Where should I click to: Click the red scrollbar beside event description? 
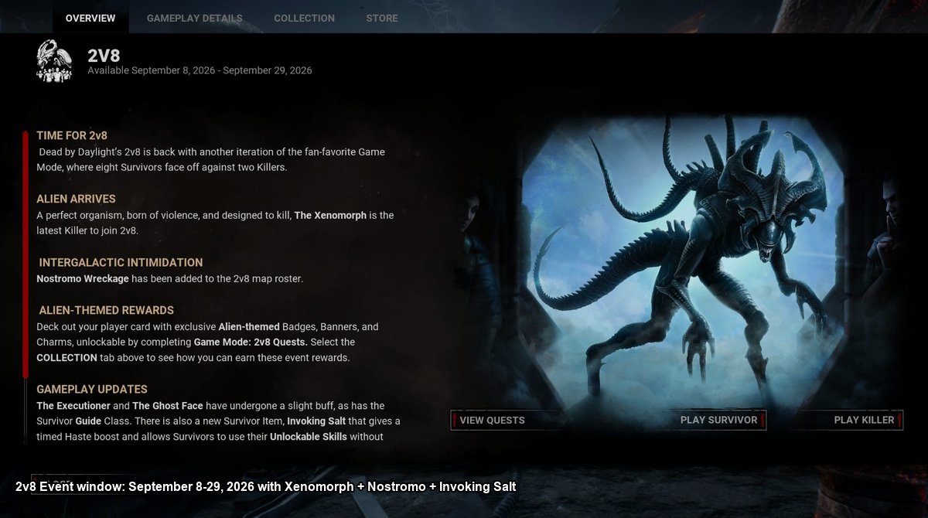(25, 254)
